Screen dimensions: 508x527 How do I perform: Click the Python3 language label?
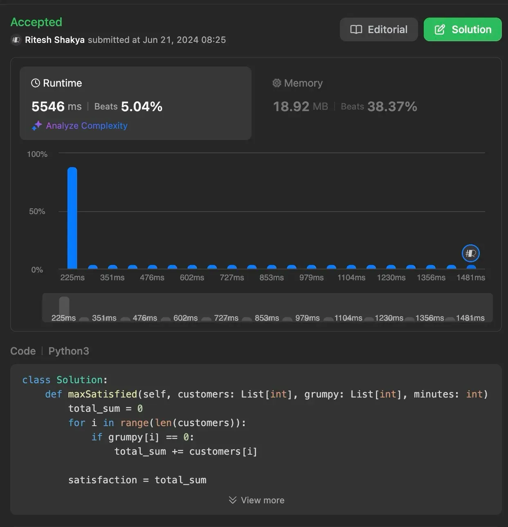(x=69, y=351)
